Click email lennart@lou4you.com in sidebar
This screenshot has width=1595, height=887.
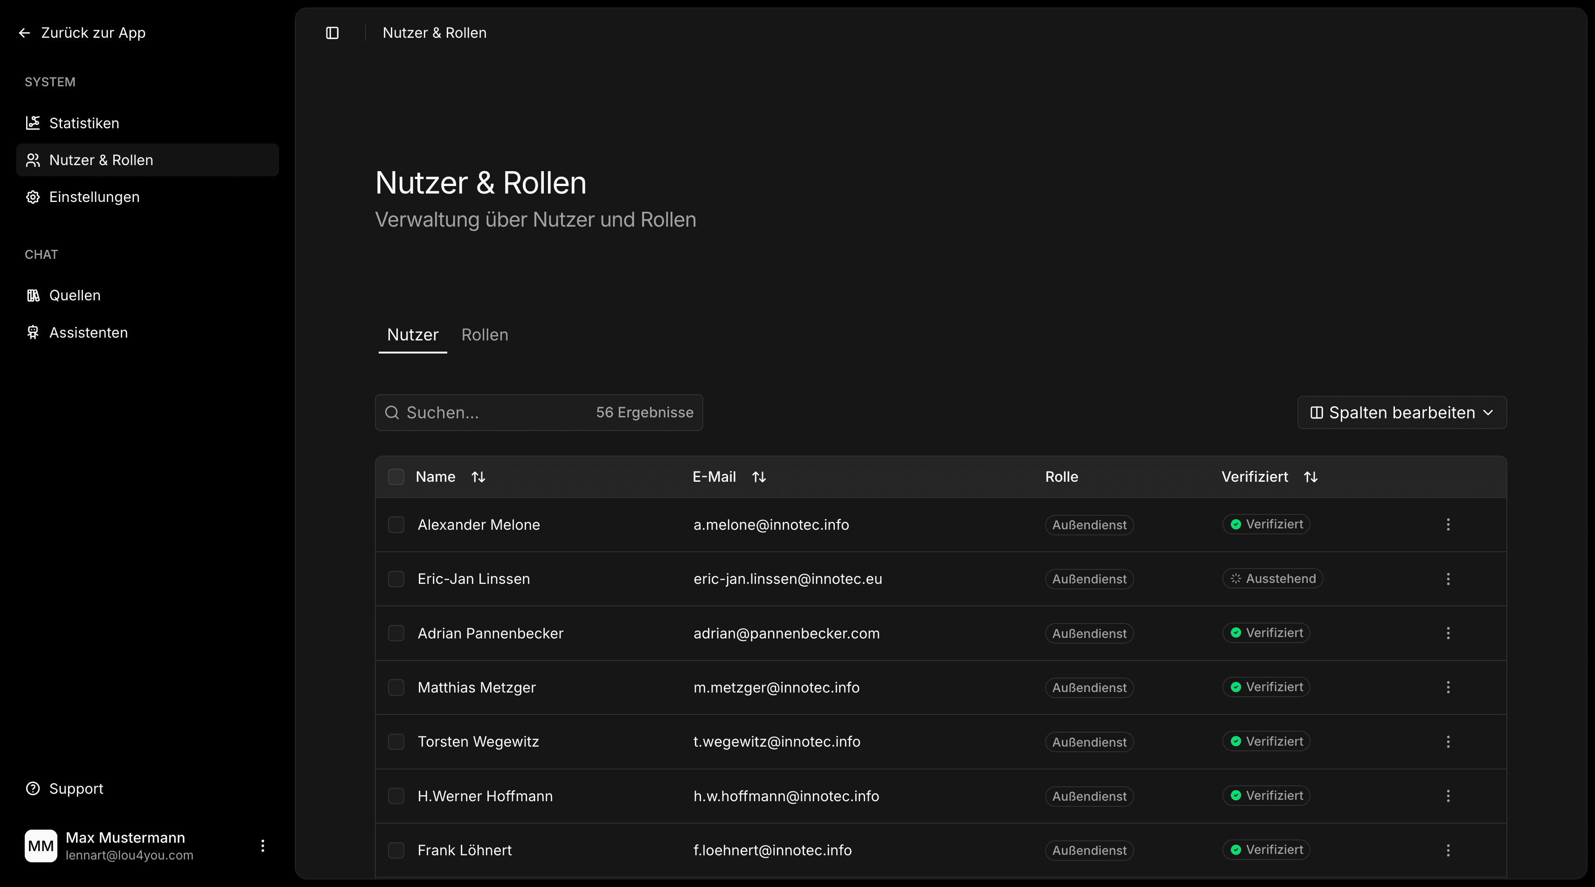(x=129, y=855)
